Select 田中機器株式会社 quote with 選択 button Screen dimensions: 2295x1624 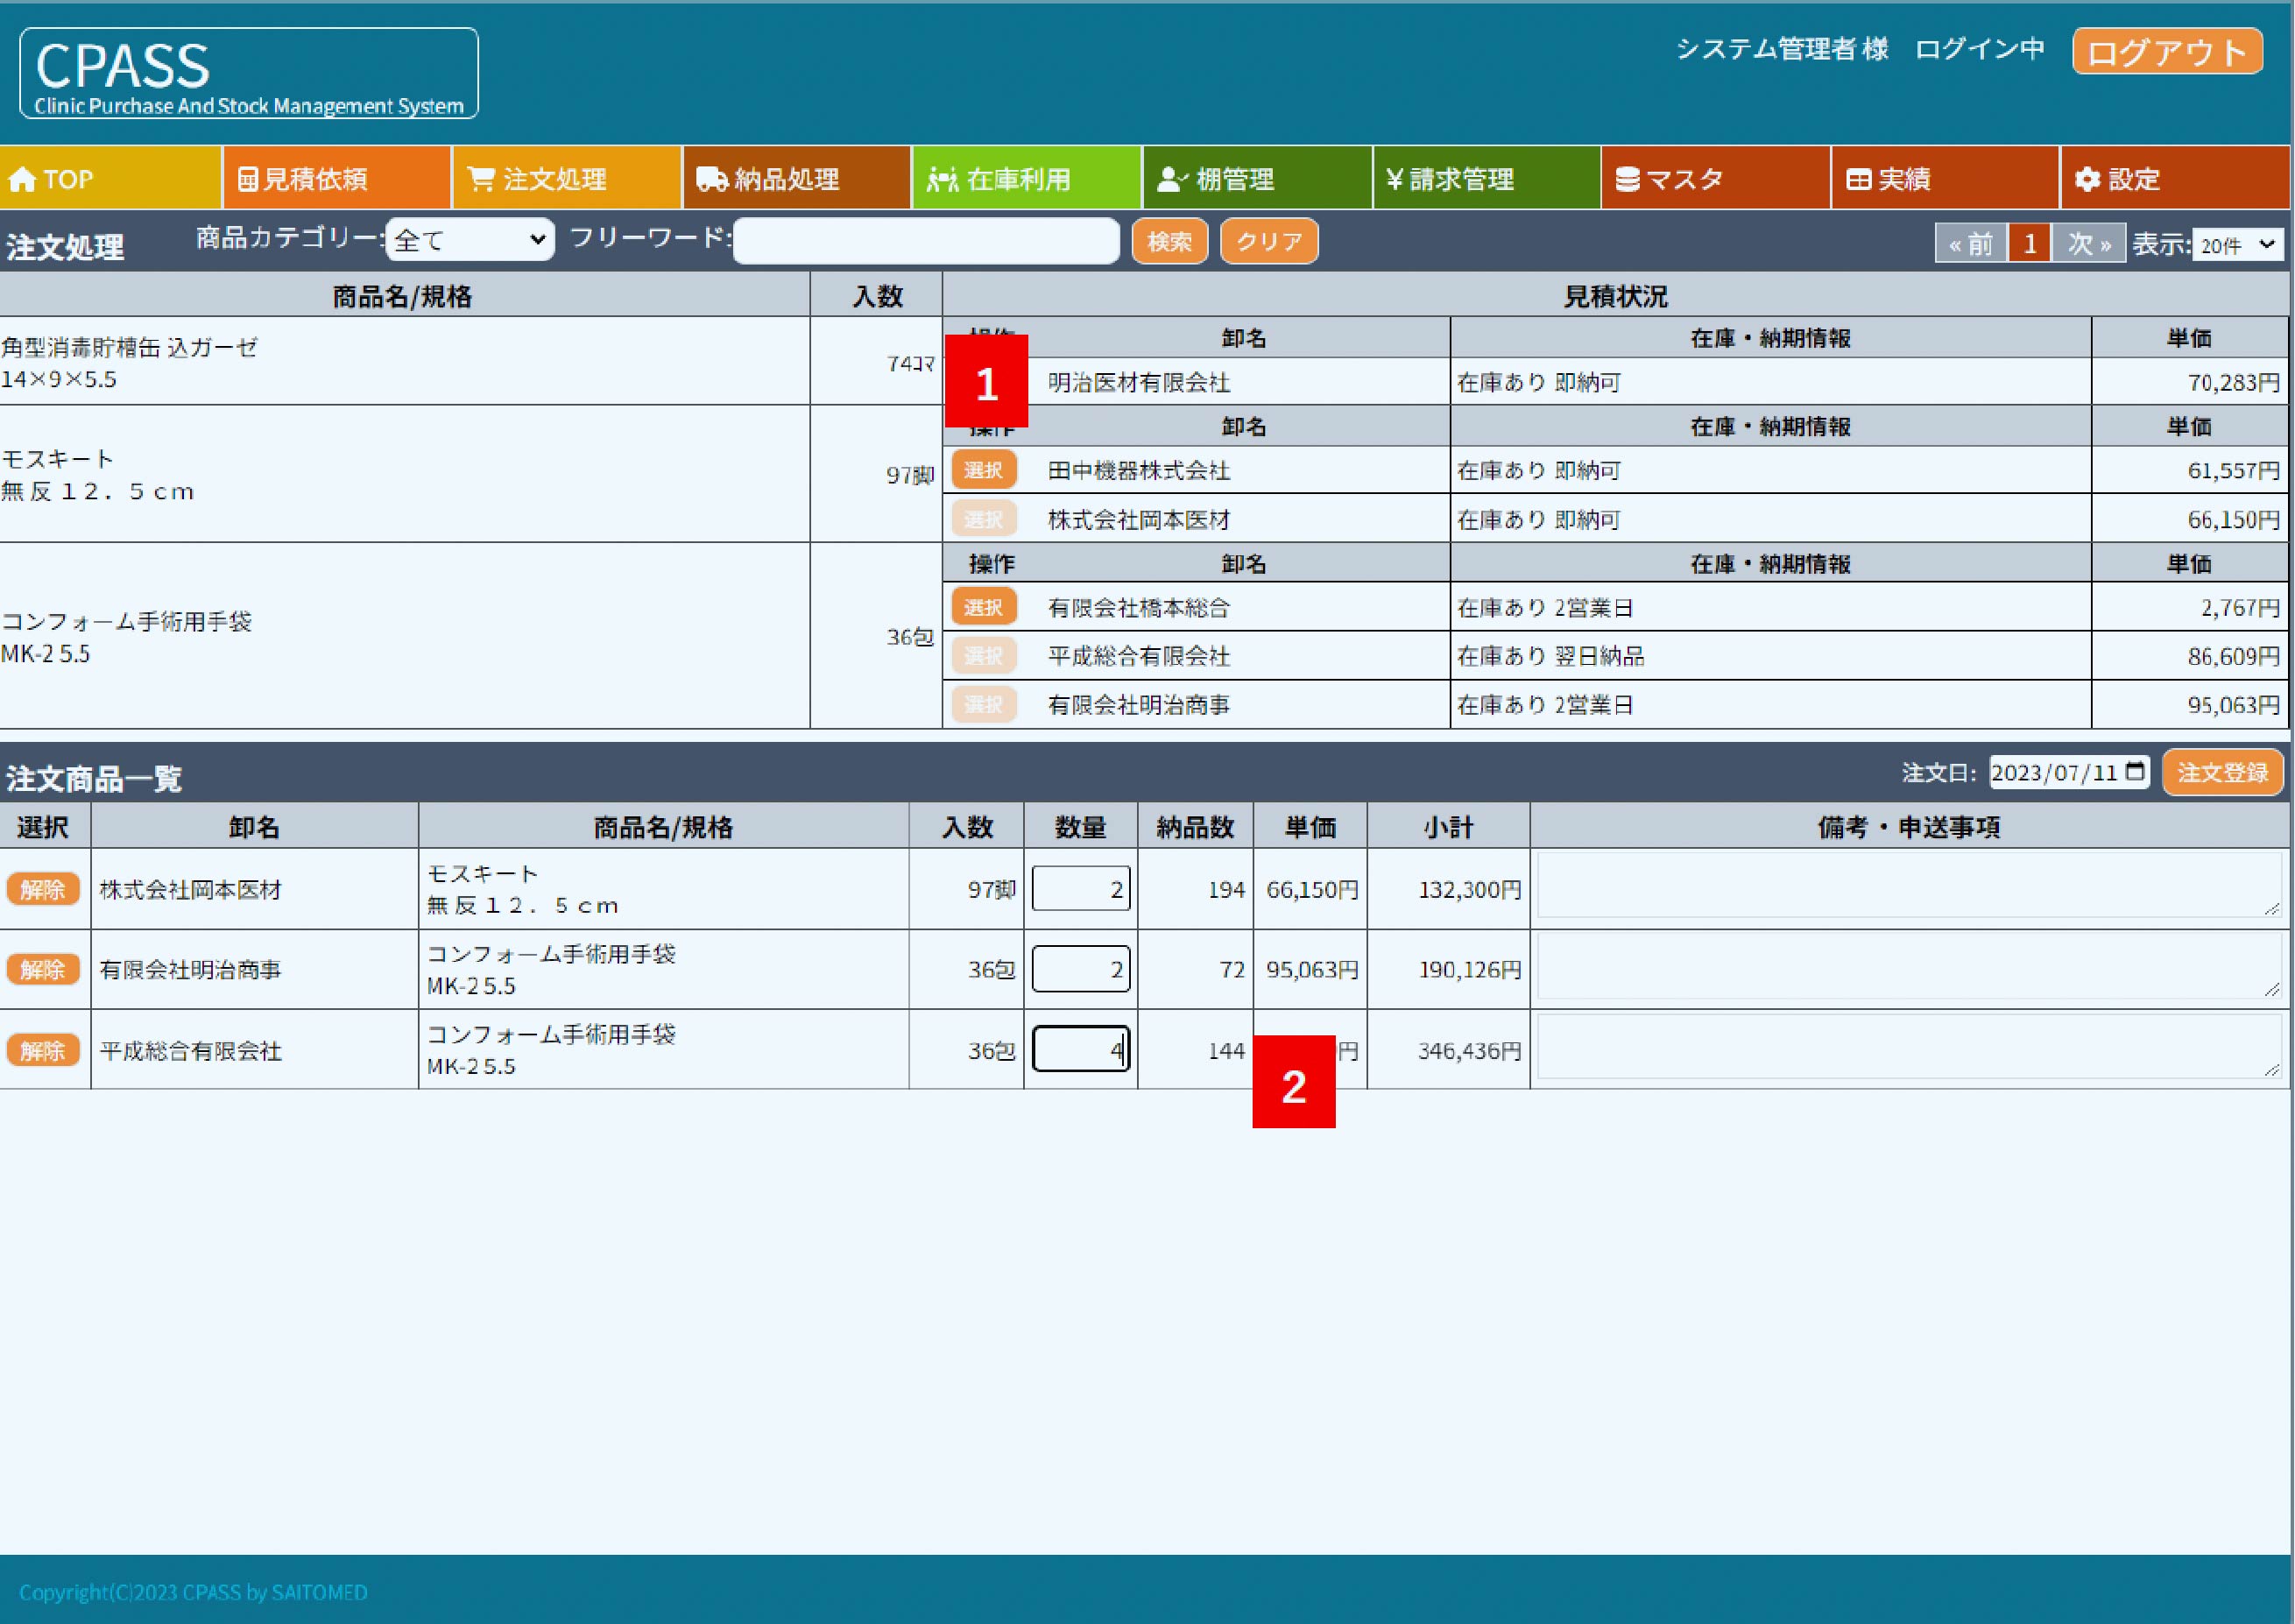coord(983,470)
